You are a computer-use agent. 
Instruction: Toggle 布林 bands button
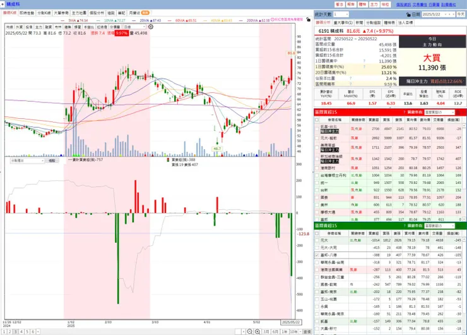click(58, 27)
